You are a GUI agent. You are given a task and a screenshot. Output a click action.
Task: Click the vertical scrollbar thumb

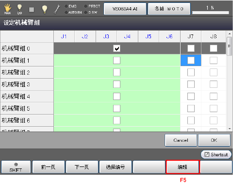point(230,46)
